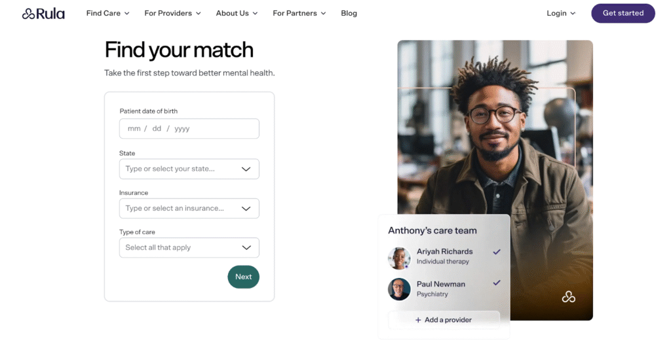
Task: Expand the Type of care dropdown
Action: pos(246,248)
